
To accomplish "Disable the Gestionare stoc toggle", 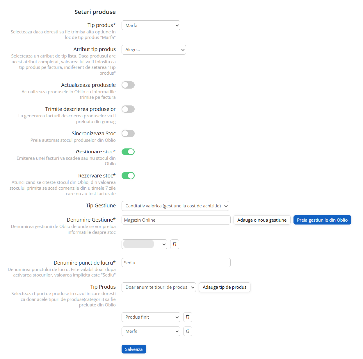I will 128,152.
